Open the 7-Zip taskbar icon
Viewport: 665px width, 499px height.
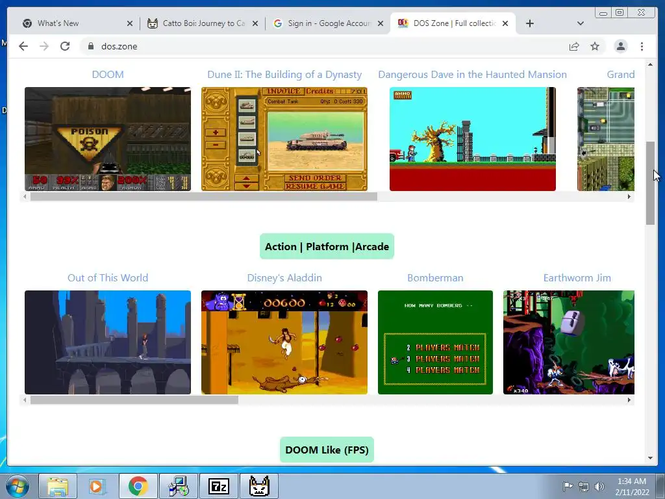pyautogui.click(x=219, y=486)
